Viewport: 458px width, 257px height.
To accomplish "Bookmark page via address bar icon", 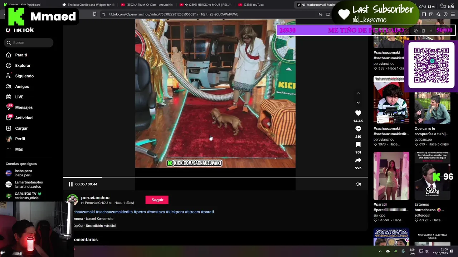I will [x=94, y=14].
